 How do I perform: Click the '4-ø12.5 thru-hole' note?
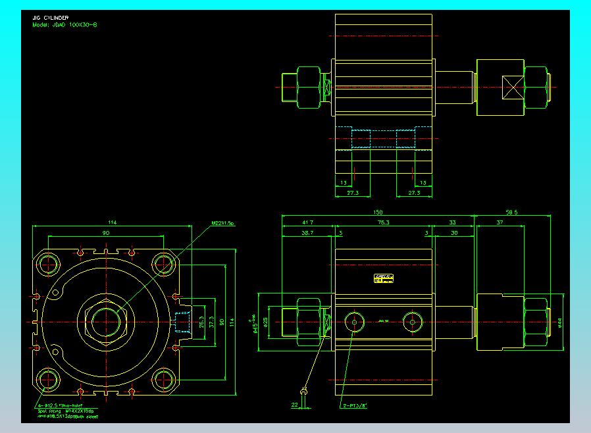pos(60,405)
